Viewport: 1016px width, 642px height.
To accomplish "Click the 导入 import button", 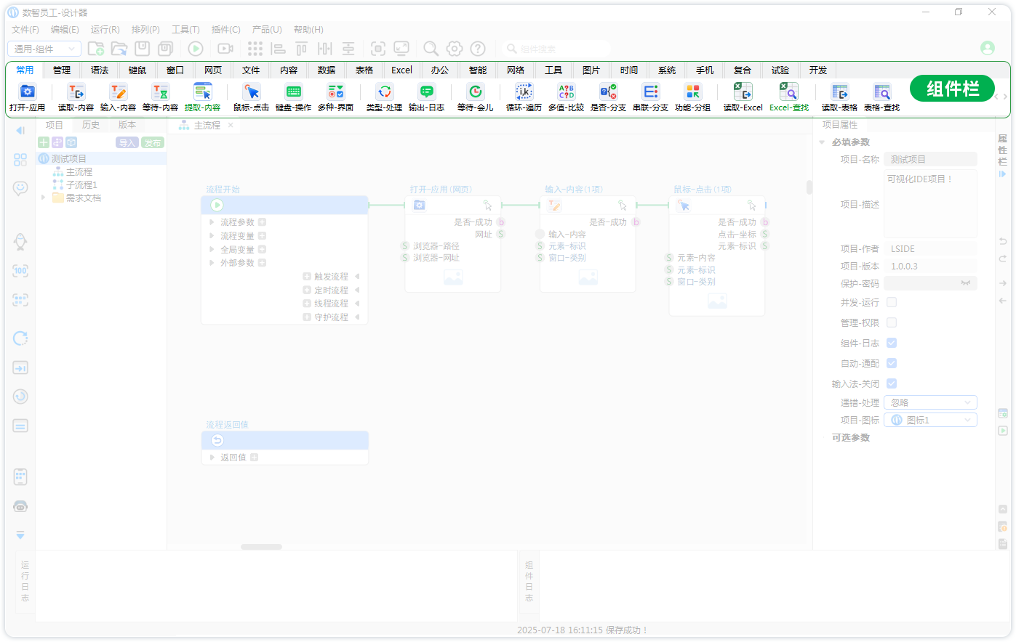I will pyautogui.click(x=127, y=143).
